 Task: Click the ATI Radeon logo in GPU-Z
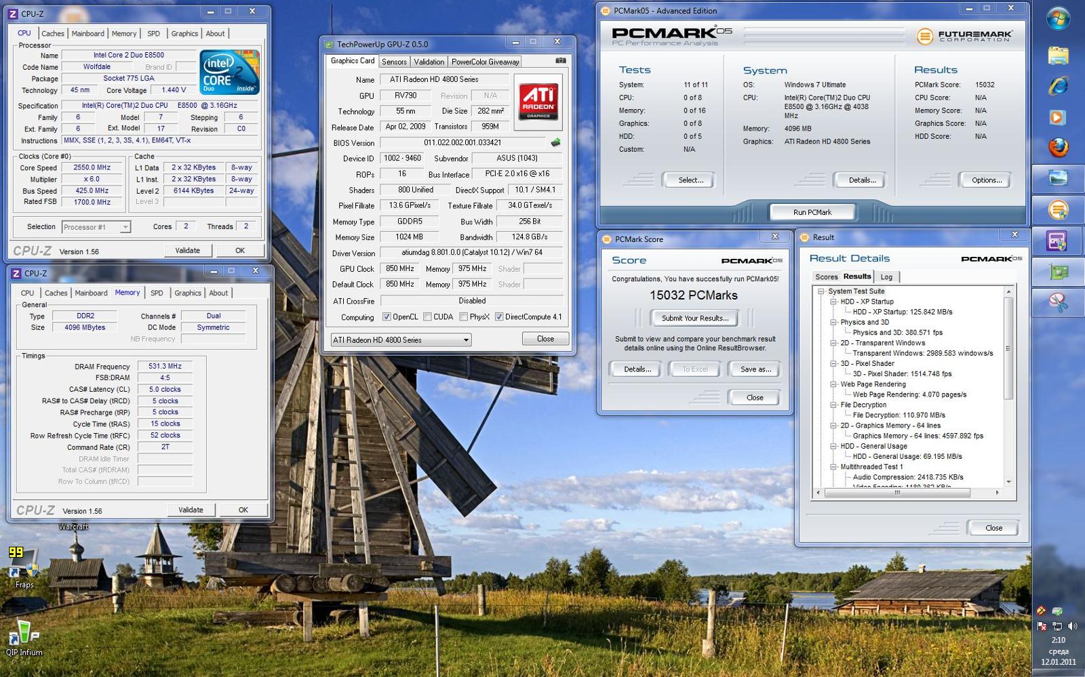[x=538, y=102]
